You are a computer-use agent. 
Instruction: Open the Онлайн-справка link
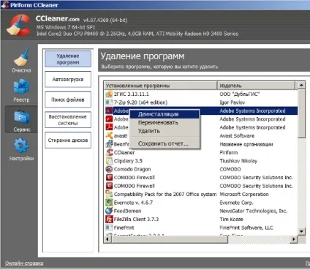click(x=24, y=263)
